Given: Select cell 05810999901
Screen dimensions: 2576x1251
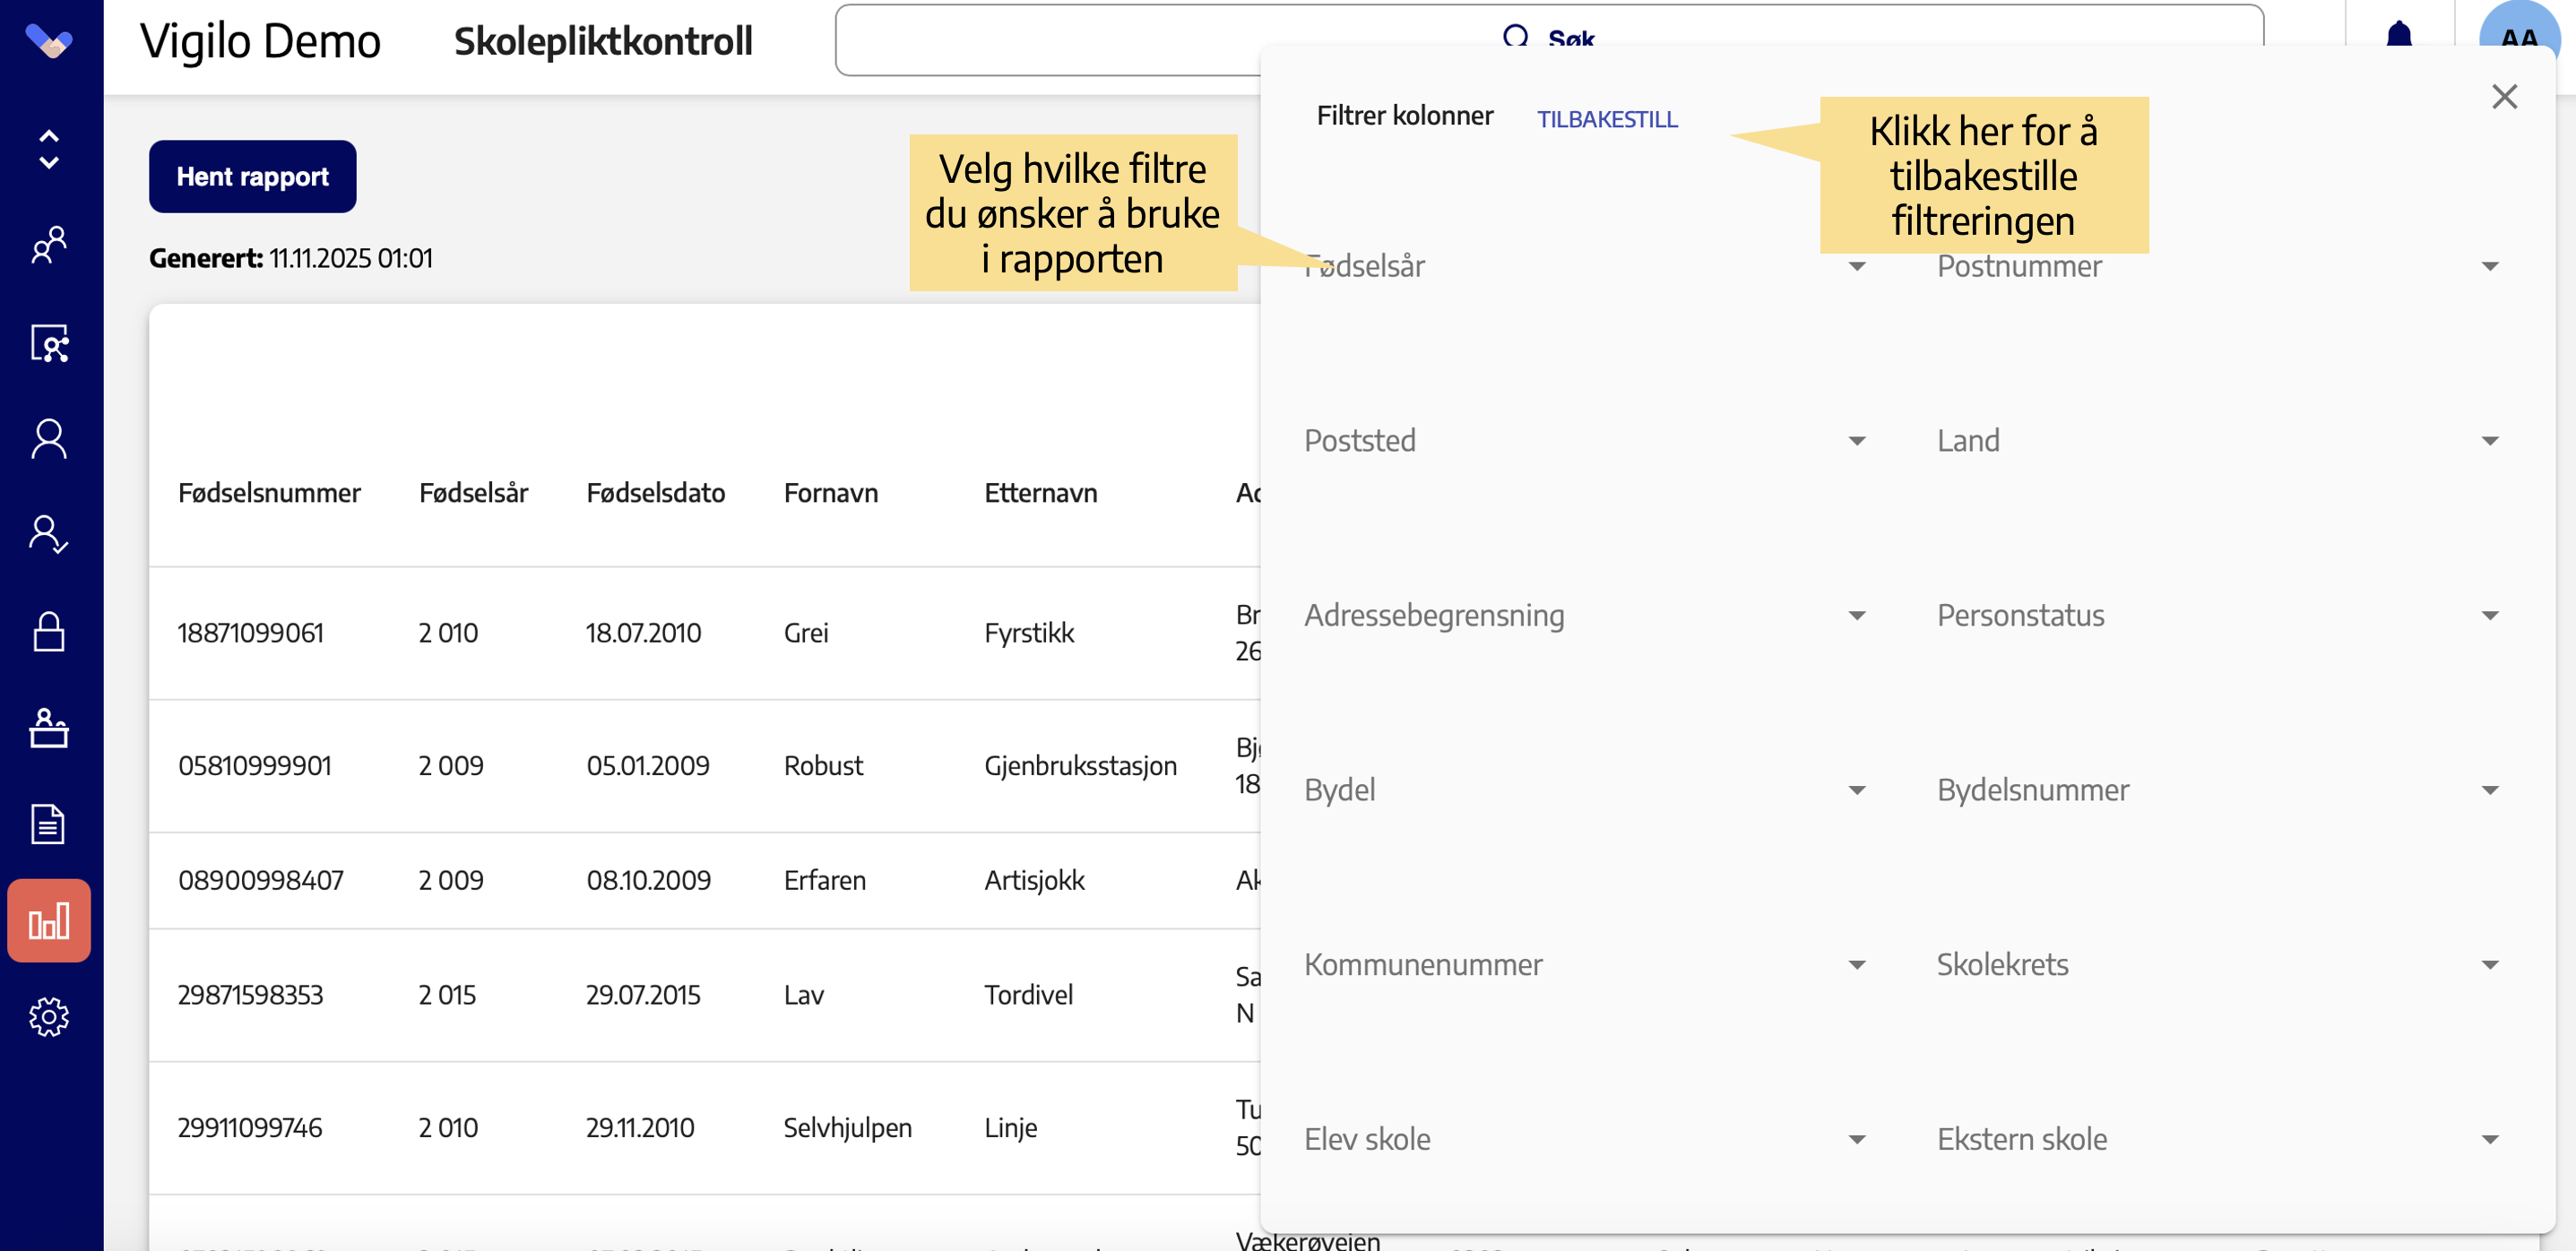Looking at the screenshot, I should pyautogui.click(x=254, y=766).
